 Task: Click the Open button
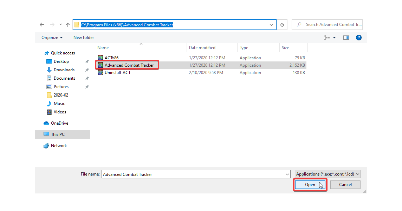pos(310,185)
